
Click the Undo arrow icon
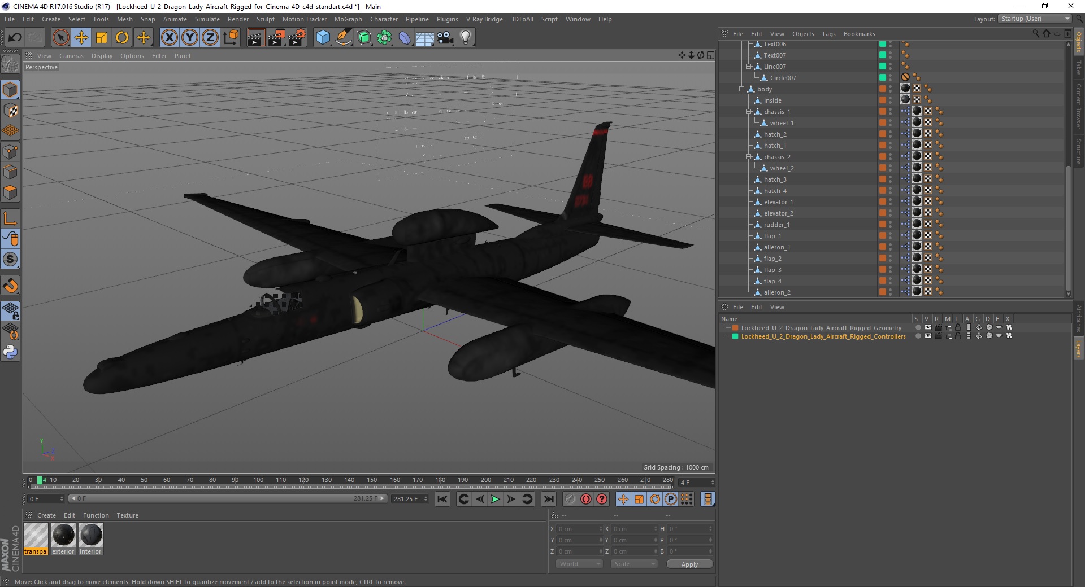15,38
